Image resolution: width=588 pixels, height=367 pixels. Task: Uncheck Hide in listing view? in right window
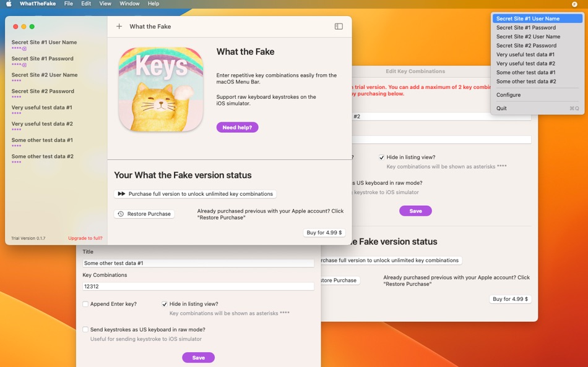coord(381,158)
